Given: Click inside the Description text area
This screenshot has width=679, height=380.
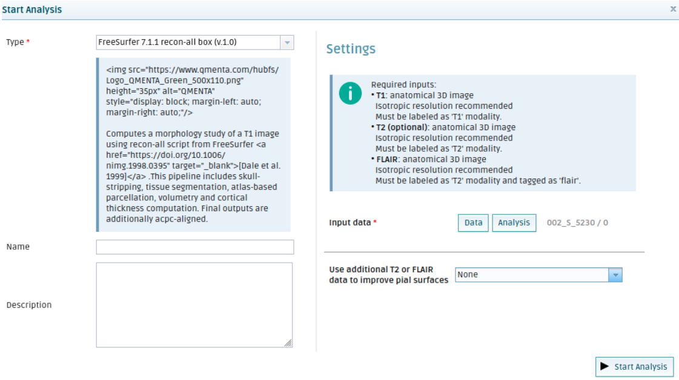Looking at the screenshot, I should 194,304.
